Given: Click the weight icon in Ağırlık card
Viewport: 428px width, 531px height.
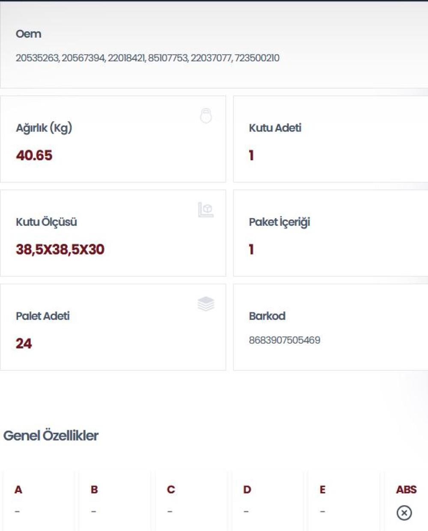Looking at the screenshot, I should tap(206, 116).
